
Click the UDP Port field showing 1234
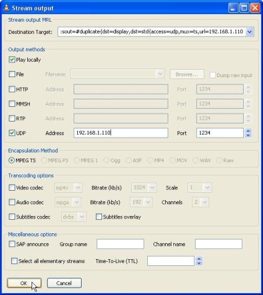(x=220, y=133)
